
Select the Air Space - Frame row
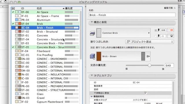tap(45, 16)
